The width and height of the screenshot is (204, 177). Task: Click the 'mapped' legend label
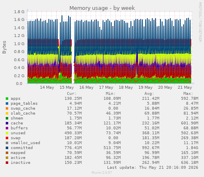coord(18,153)
